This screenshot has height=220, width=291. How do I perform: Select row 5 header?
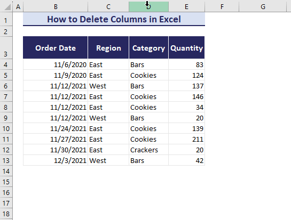6,75
